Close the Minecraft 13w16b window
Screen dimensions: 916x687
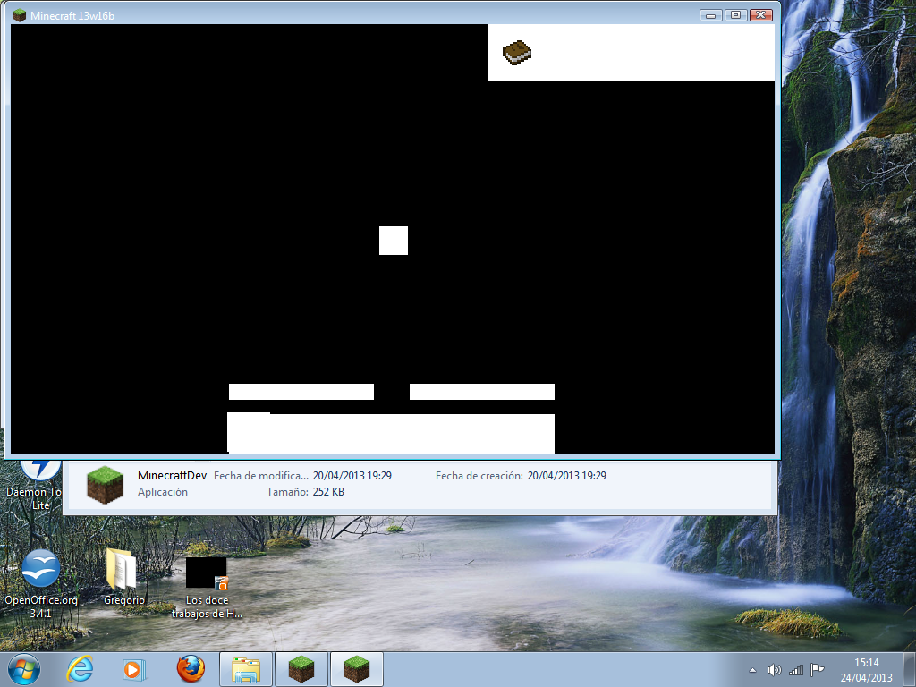[x=761, y=15]
